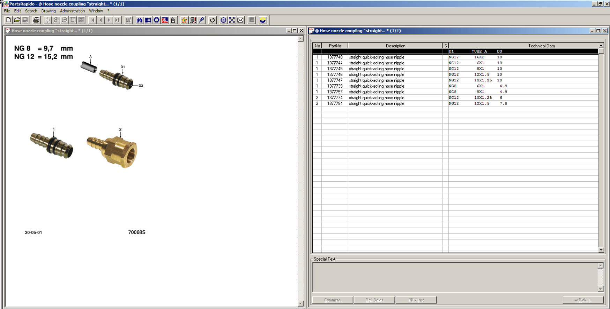Click the PartNo column header

tap(335, 46)
